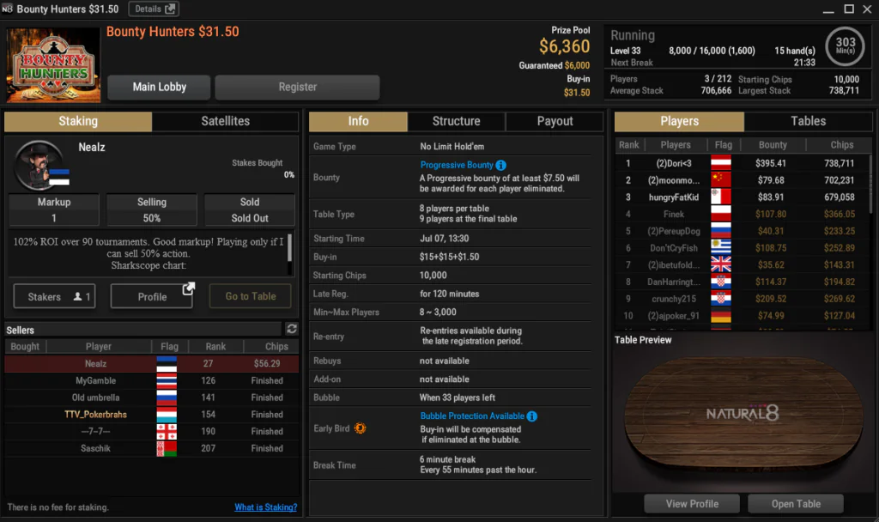Open the Stakers list button

pyautogui.click(x=54, y=297)
